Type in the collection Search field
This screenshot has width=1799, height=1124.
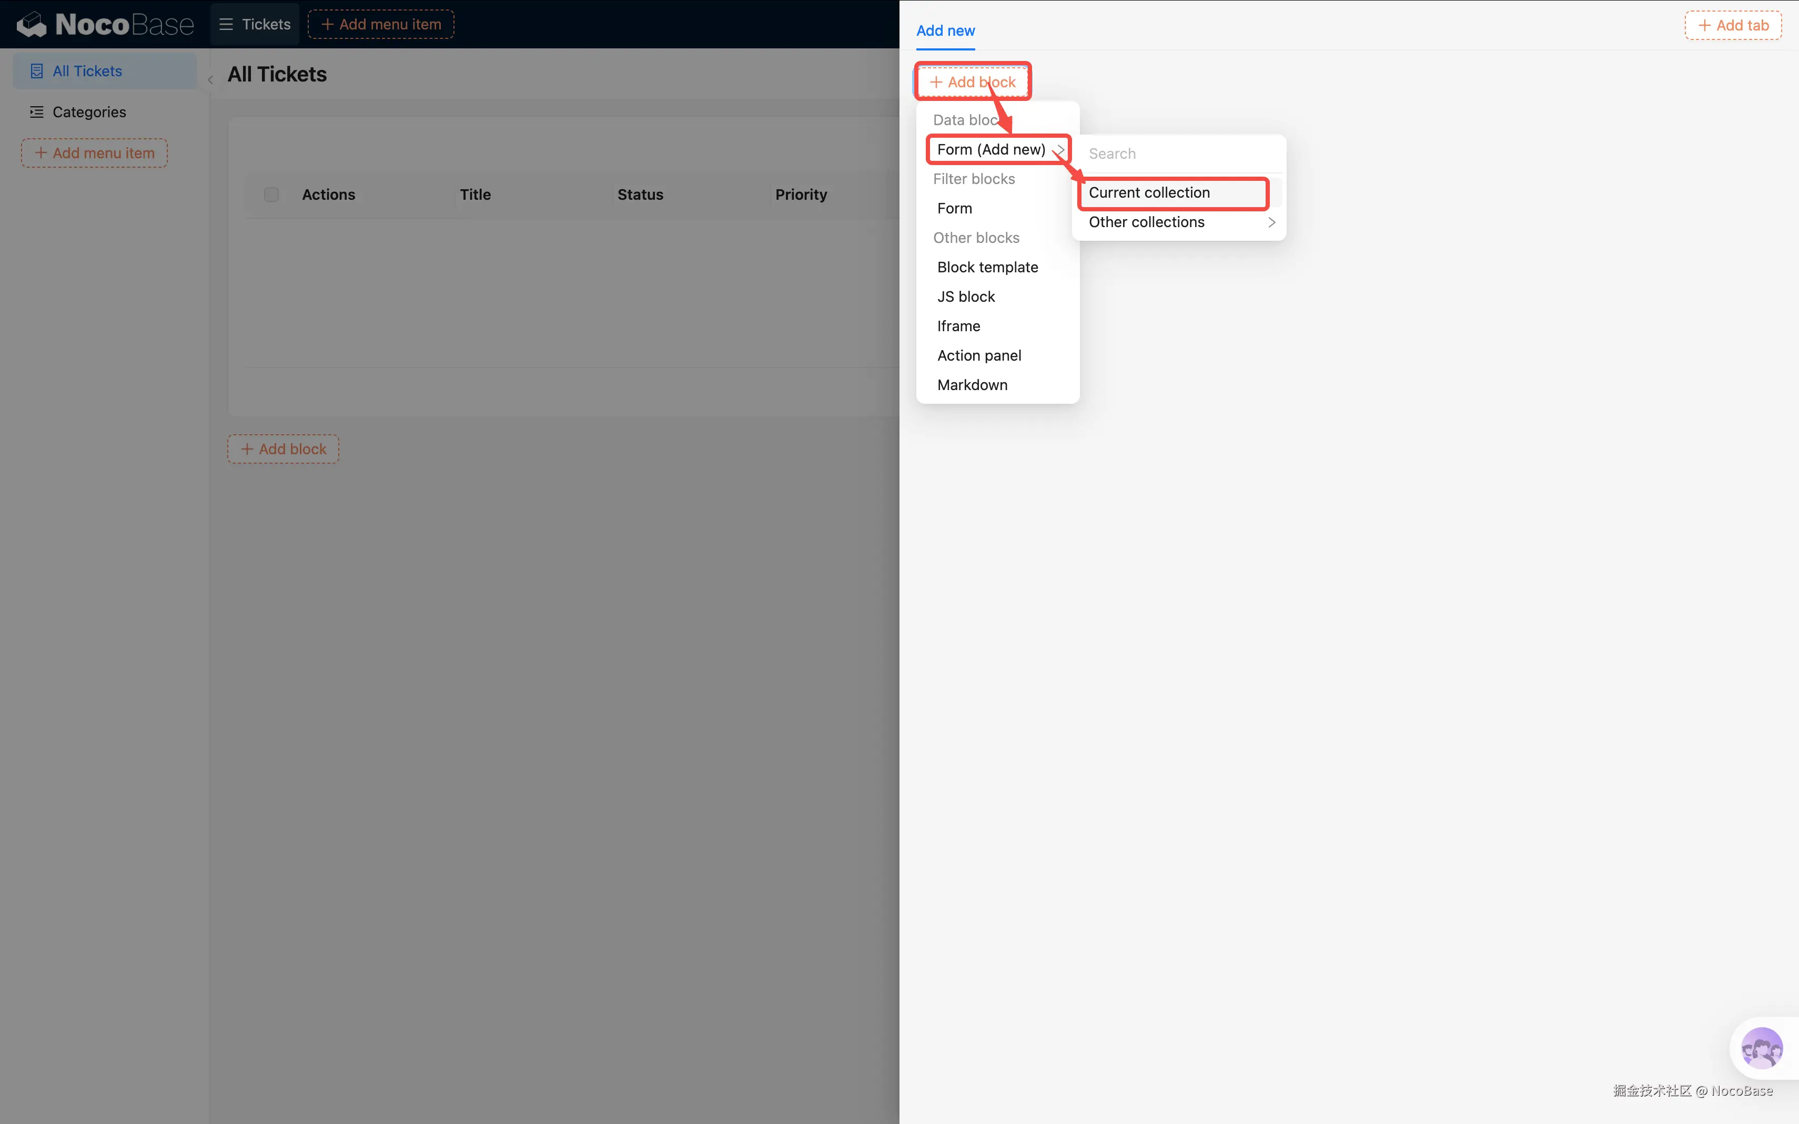(x=1179, y=154)
